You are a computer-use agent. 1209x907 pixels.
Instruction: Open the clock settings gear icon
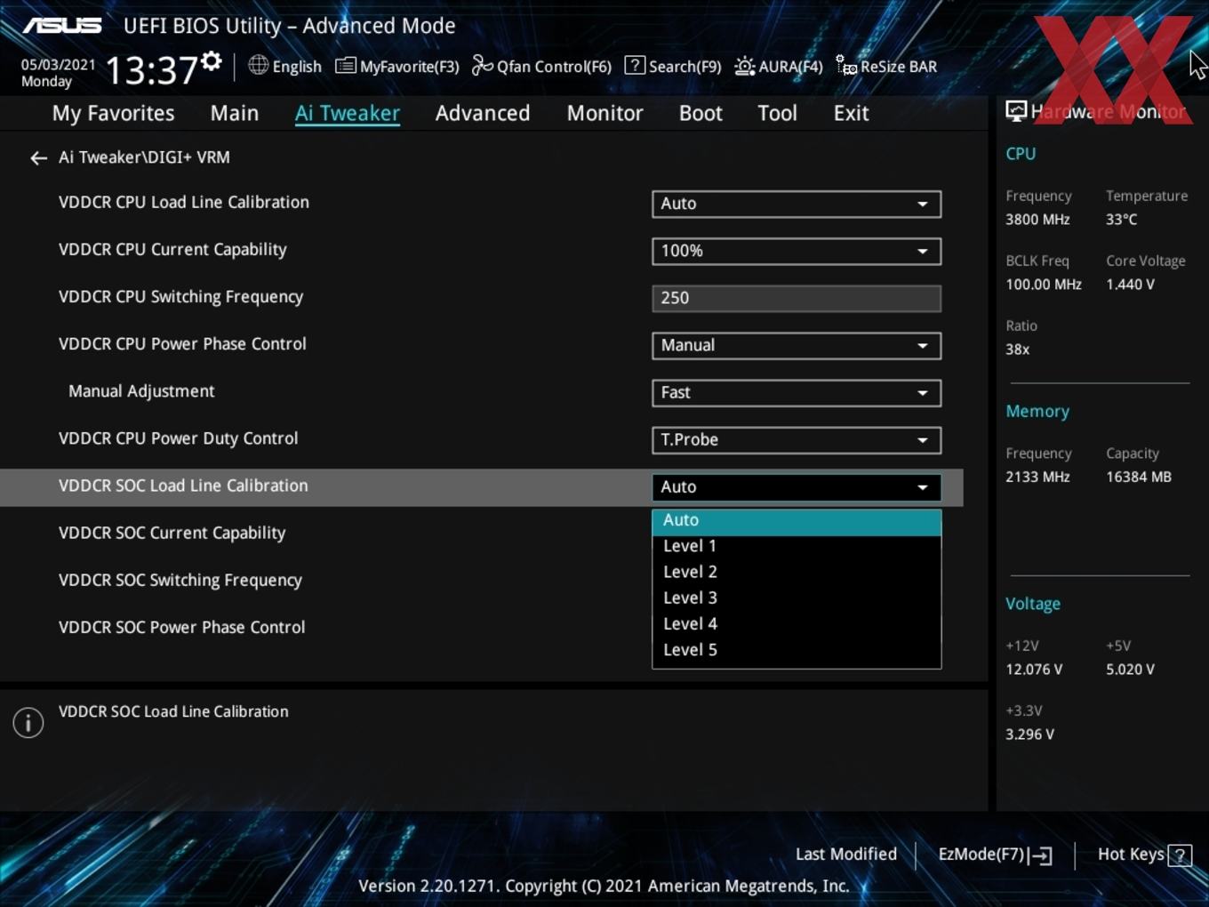click(x=212, y=61)
